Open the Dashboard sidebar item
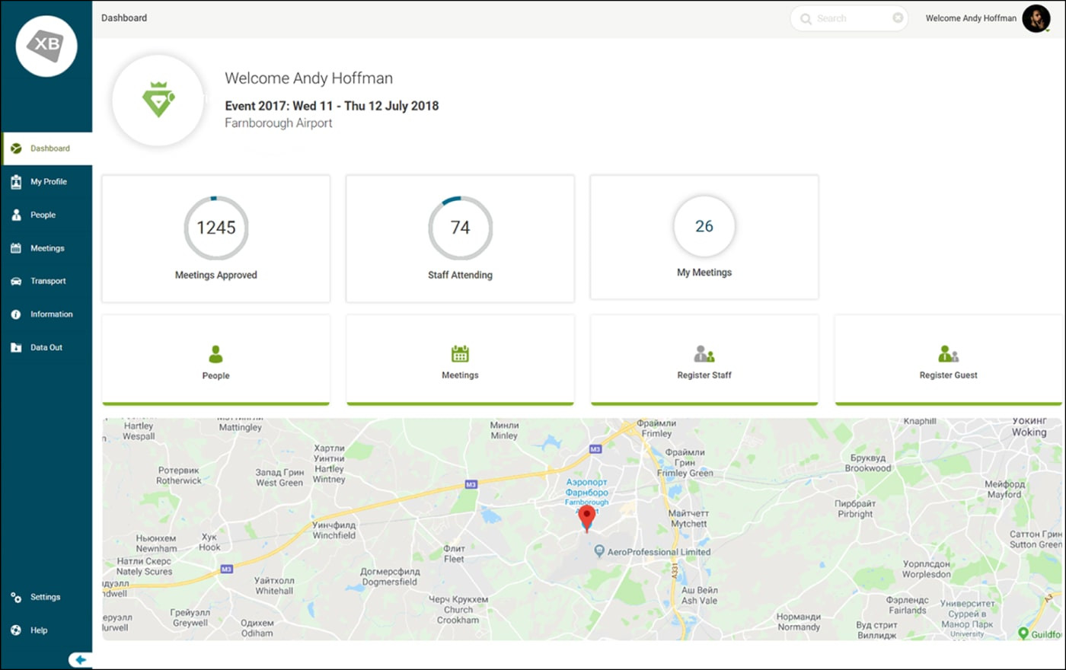This screenshot has width=1066, height=670. tap(49, 148)
